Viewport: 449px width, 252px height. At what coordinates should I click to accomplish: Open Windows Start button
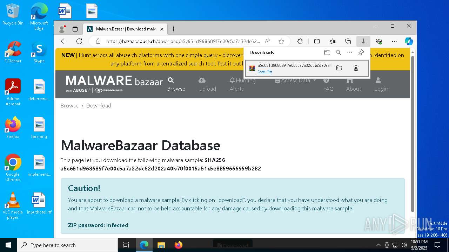point(8,245)
